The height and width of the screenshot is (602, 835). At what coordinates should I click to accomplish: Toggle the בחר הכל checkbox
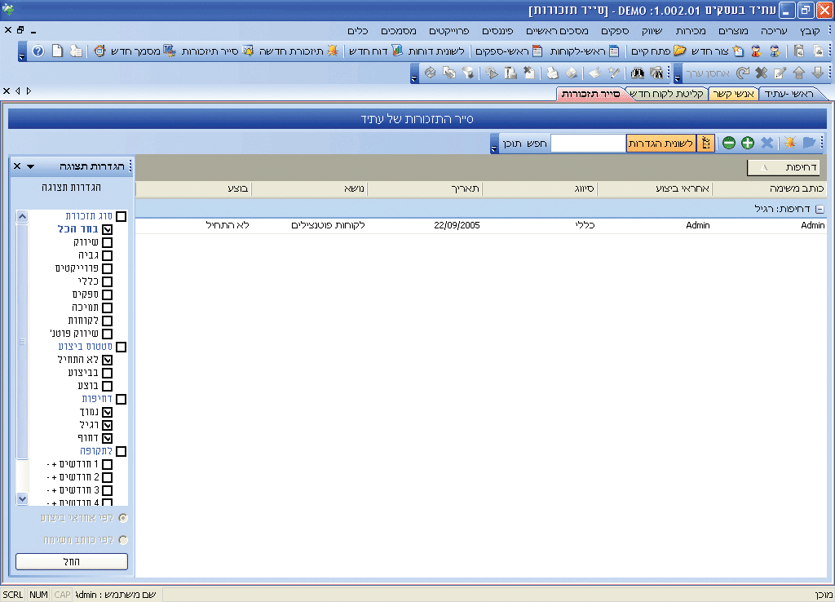pos(107,229)
